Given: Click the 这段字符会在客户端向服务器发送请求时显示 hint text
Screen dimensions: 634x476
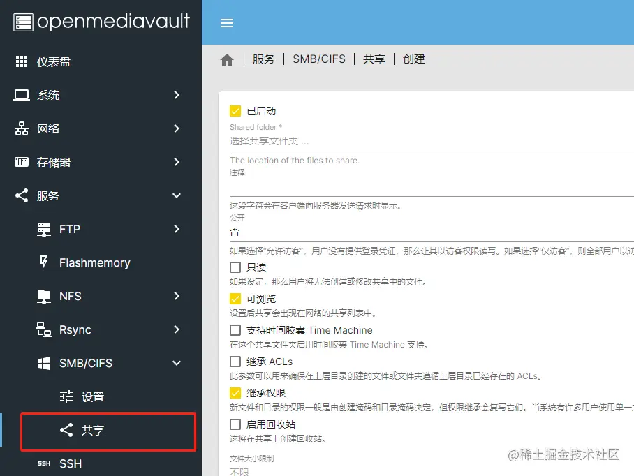Looking at the screenshot, I should 316,206.
